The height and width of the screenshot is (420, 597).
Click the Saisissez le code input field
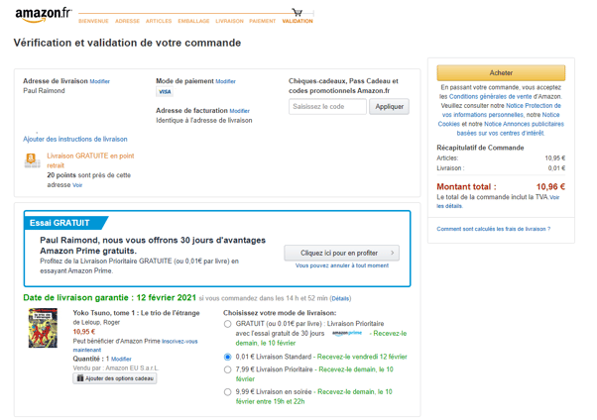[x=327, y=106]
